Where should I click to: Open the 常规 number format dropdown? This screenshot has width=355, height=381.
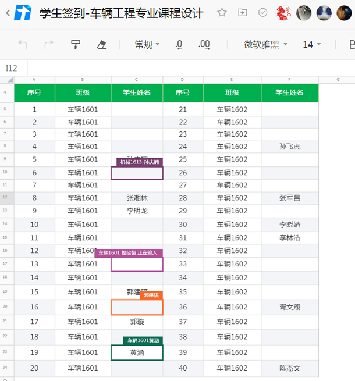[x=147, y=44]
